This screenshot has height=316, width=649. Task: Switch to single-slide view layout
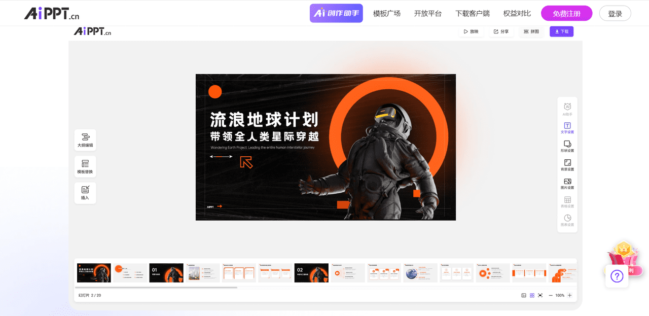523,295
